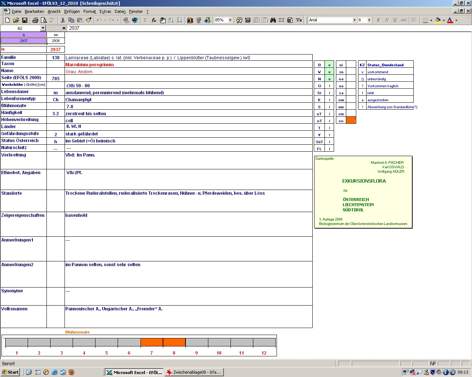
Task: Open the Office Assistant help icon
Action: click(239, 20)
